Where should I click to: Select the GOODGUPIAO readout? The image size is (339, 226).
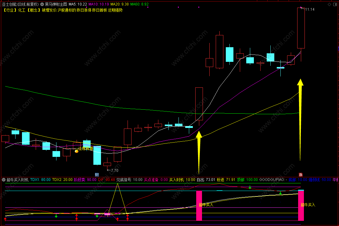coord(273,180)
